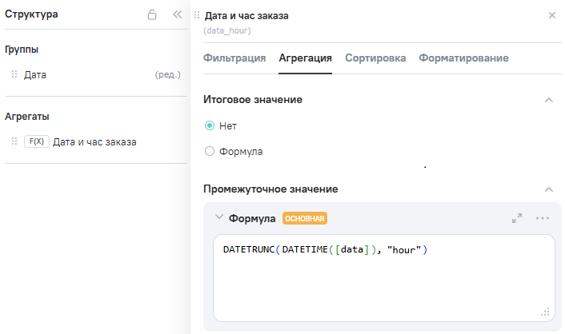Click drag handle beside Дата и час заказа aggregate
Image resolution: width=565 pixels, height=334 pixels.
pyautogui.click(x=14, y=141)
